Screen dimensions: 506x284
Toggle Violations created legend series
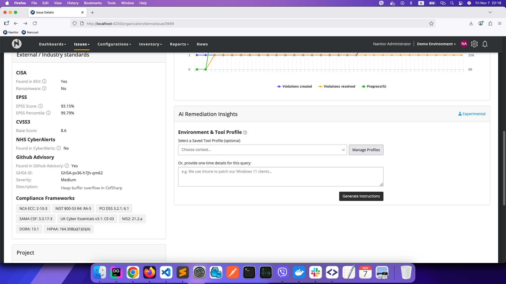click(x=294, y=87)
